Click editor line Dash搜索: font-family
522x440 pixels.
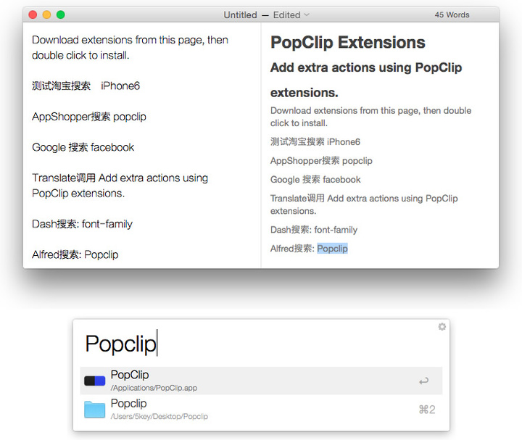pyautogui.click(x=82, y=224)
